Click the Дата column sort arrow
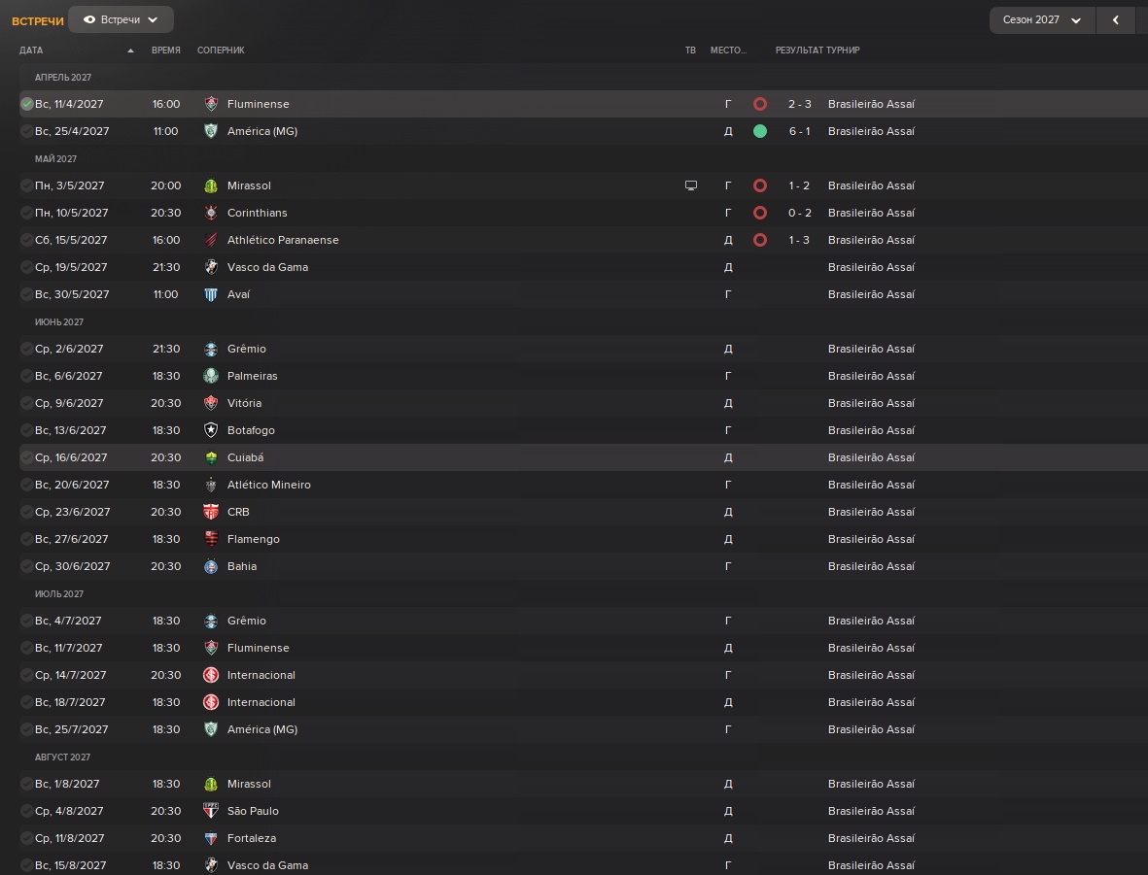1148x875 pixels. [130, 50]
